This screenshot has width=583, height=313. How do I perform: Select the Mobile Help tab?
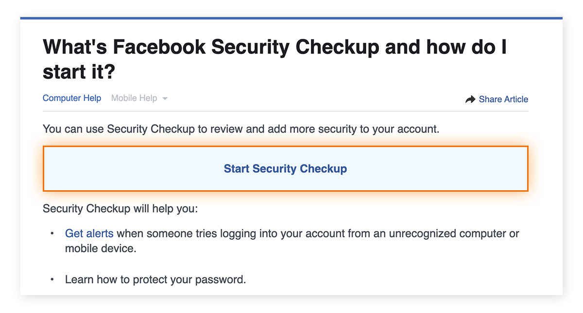[134, 98]
